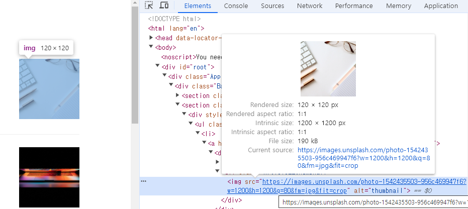This screenshot has height=209, width=468.
Task: Click the alt="thumbnail" attribute
Action: pos(379,191)
